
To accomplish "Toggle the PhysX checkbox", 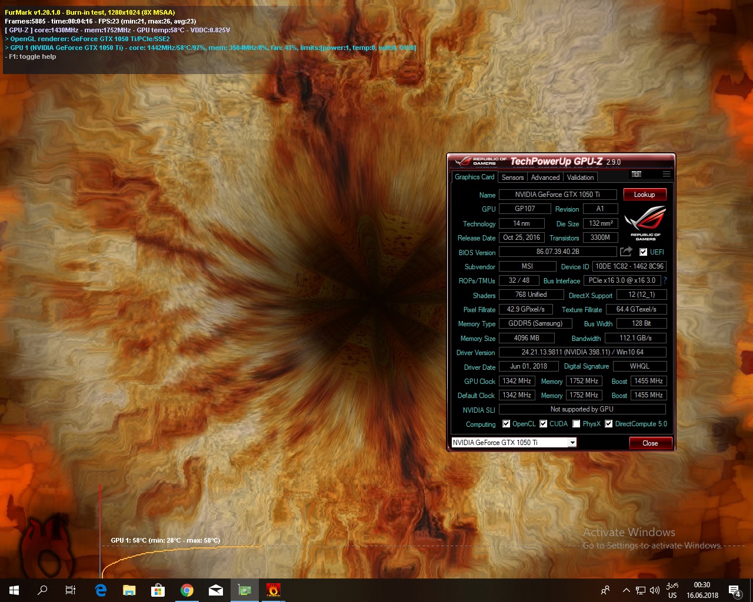I will 577,424.
